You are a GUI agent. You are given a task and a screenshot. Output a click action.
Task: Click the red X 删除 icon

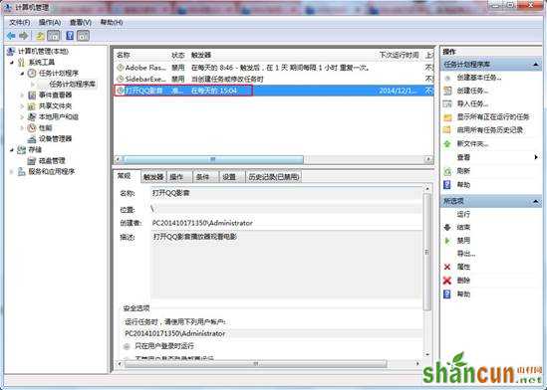[447, 281]
